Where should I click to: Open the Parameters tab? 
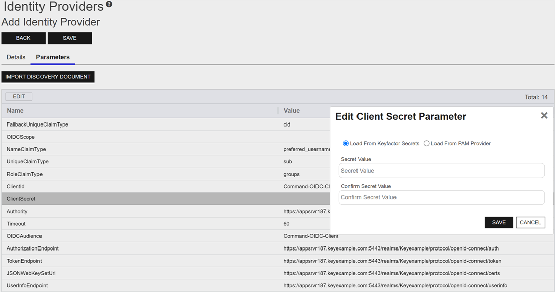pos(53,57)
